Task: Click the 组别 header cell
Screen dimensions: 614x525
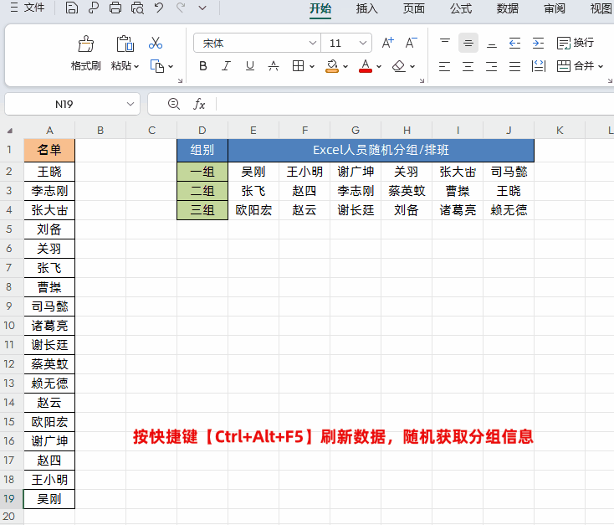Action: (202, 150)
